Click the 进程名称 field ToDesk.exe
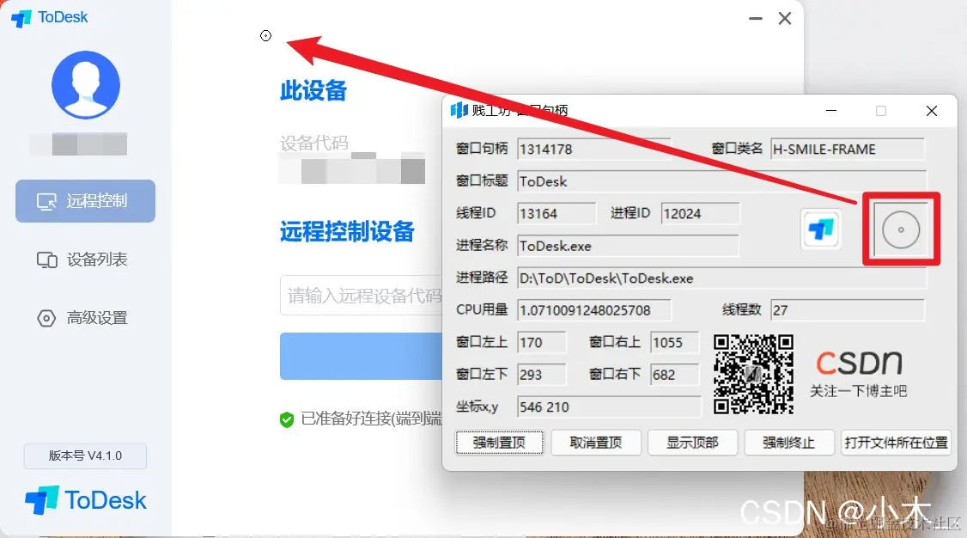 click(628, 246)
